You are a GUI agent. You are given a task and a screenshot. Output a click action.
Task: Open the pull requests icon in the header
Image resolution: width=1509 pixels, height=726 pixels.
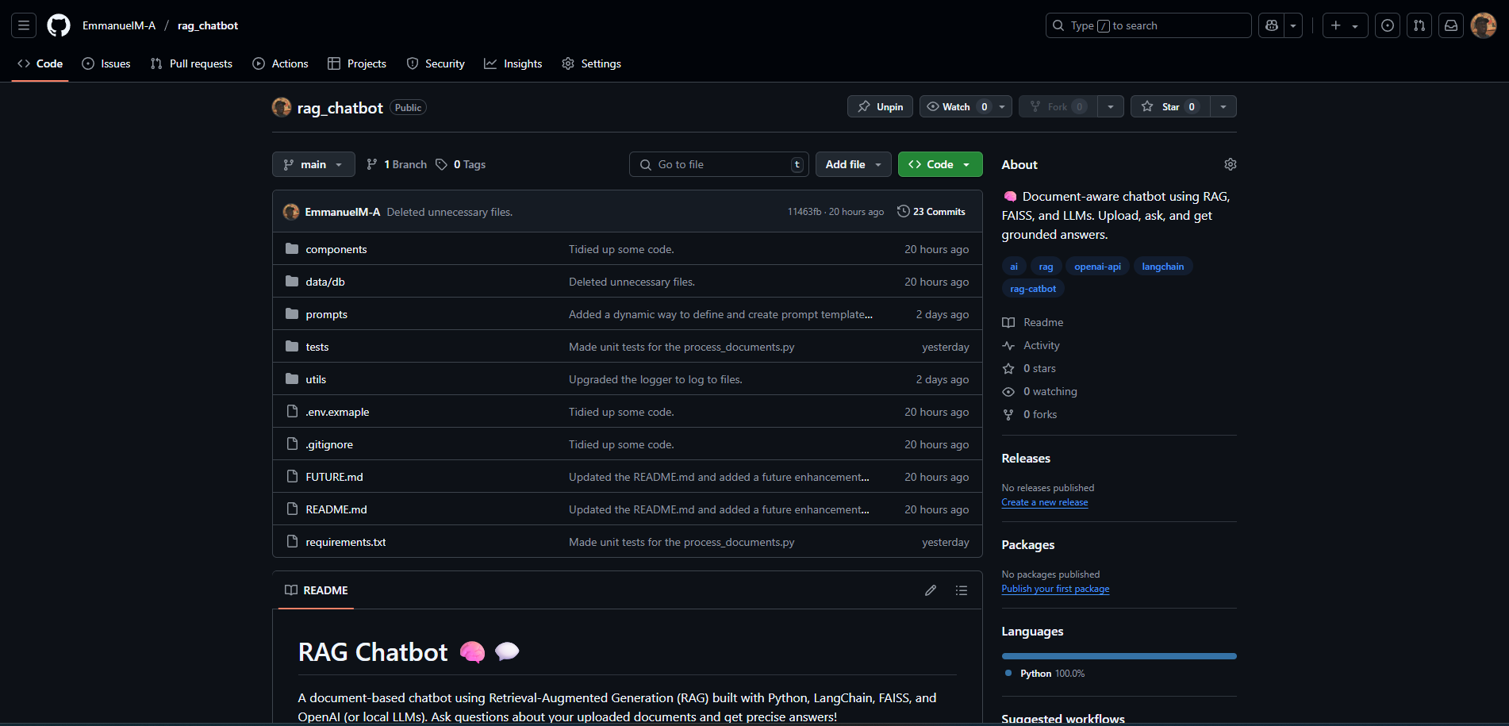coord(1419,25)
